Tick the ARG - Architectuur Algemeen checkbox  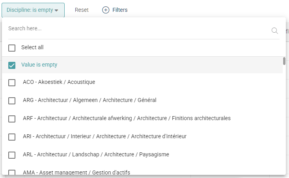(12, 100)
